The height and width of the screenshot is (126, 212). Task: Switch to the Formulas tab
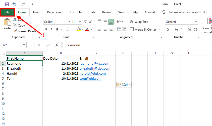76,12
